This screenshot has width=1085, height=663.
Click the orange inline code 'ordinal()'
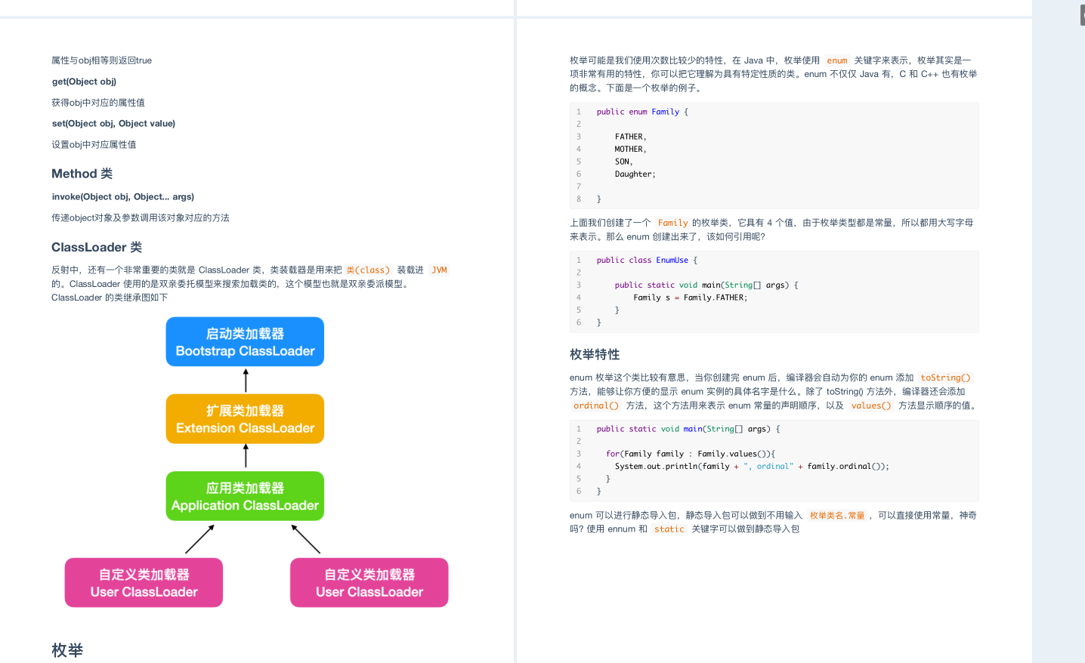tap(595, 406)
